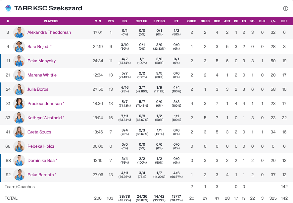Click Sara Bejedi's avatar picture
The image size is (293, 203).
[19, 47]
